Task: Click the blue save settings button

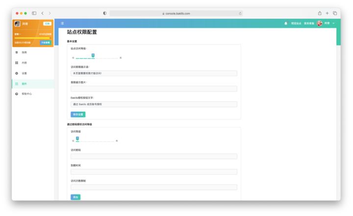Action: click(78, 114)
